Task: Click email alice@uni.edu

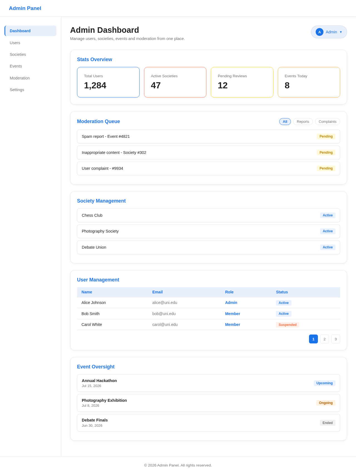Action: [x=165, y=303]
